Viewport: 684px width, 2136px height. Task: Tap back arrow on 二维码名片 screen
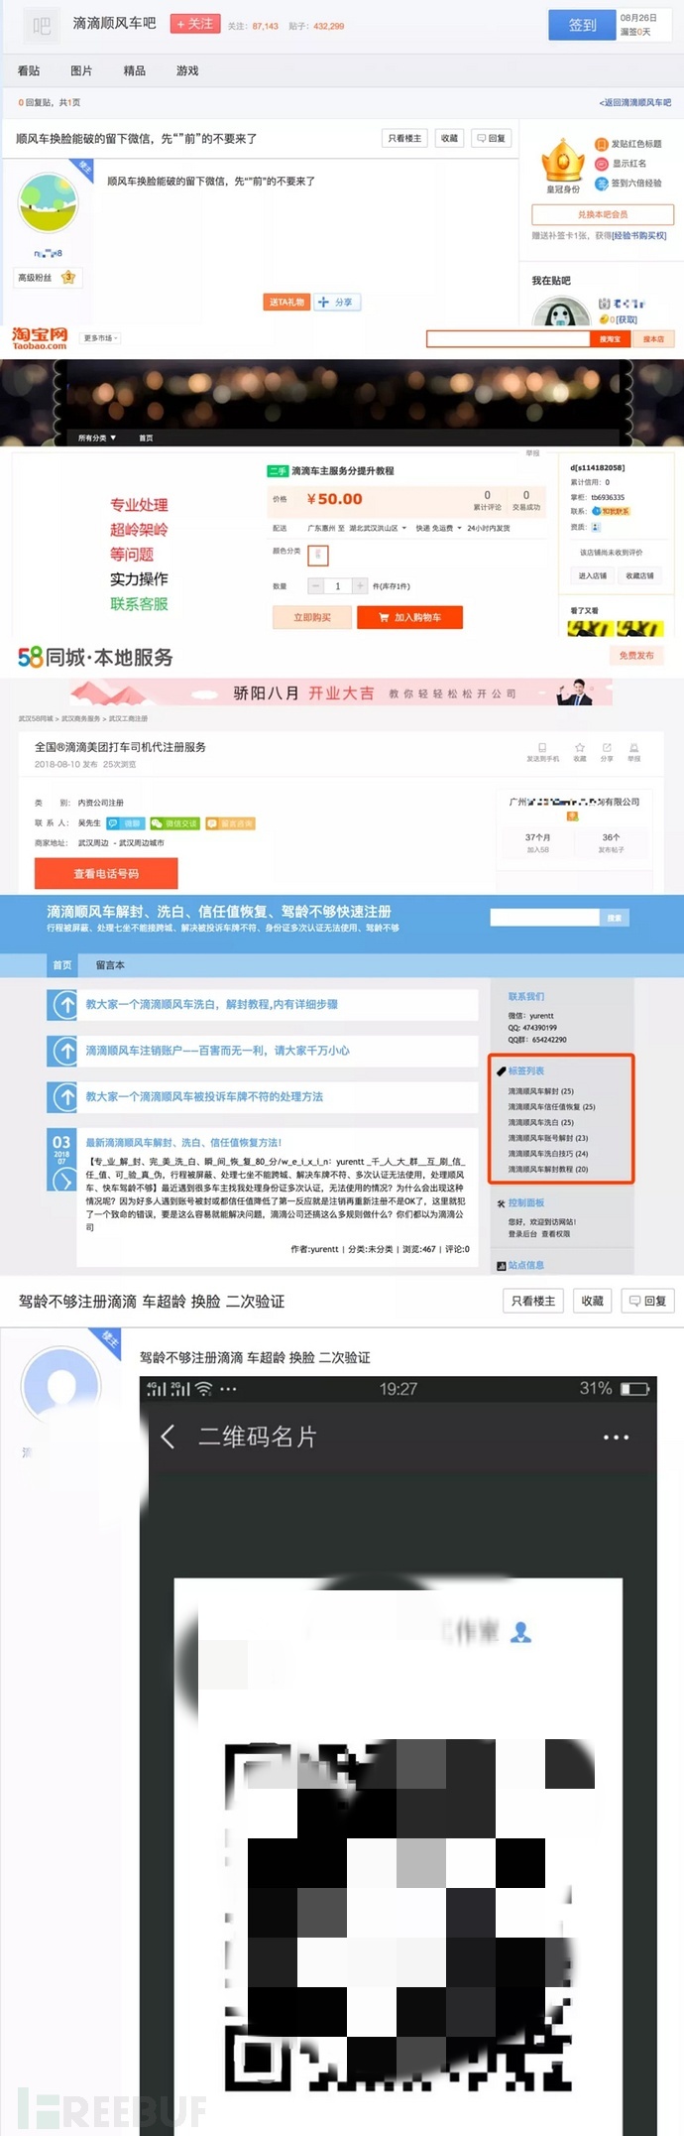pyautogui.click(x=168, y=1437)
